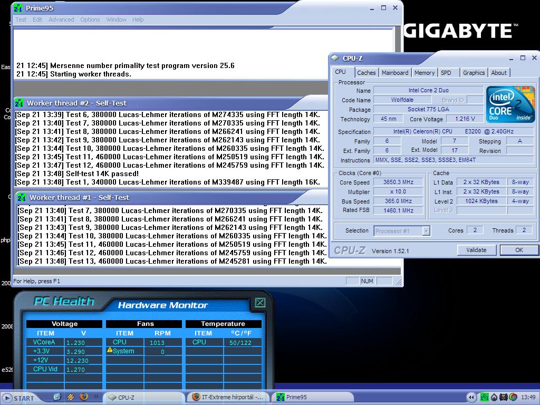Click the Instructions field MMX, SSE, SSE2
This screenshot has height=405, width=540.
pyautogui.click(x=453, y=160)
